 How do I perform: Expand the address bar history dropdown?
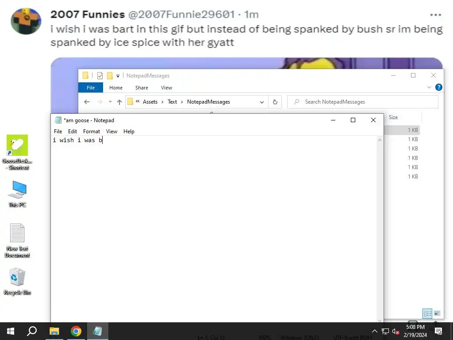point(262,102)
